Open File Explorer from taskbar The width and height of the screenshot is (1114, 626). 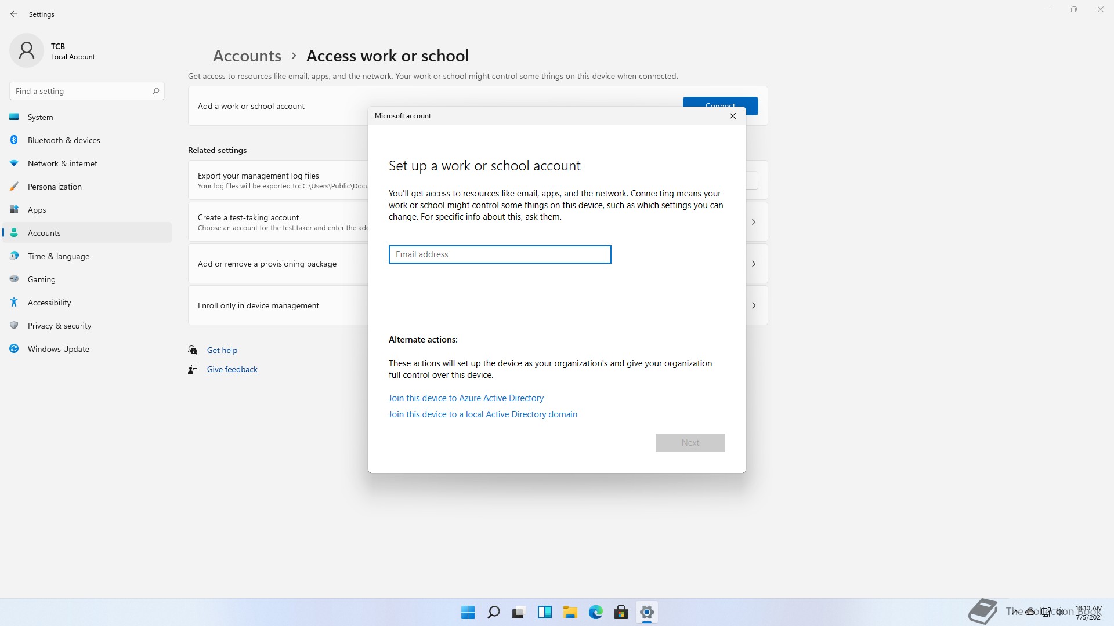[570, 612]
